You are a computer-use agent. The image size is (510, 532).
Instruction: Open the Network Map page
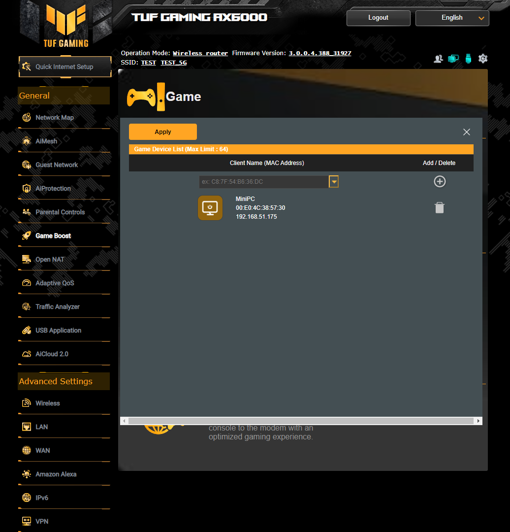[55, 117]
